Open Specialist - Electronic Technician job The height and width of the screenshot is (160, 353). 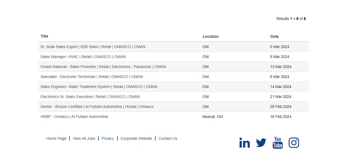[x=91, y=77]
